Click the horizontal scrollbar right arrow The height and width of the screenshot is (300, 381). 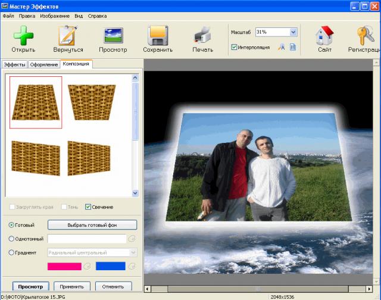click(369, 289)
